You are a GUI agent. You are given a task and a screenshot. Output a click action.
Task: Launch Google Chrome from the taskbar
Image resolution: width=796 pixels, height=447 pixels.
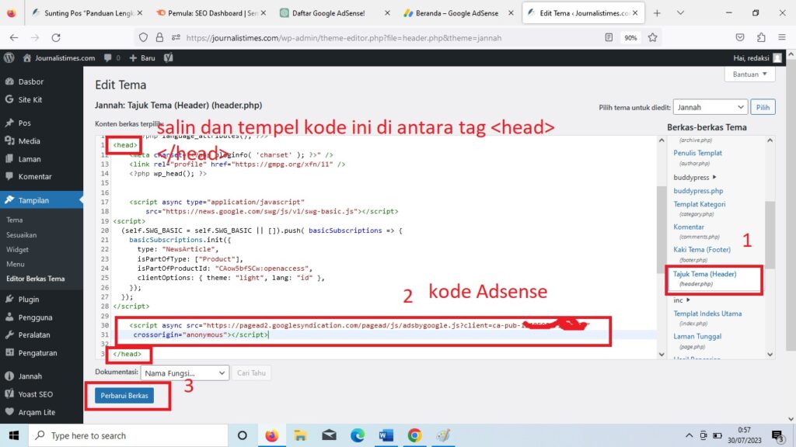click(x=414, y=435)
